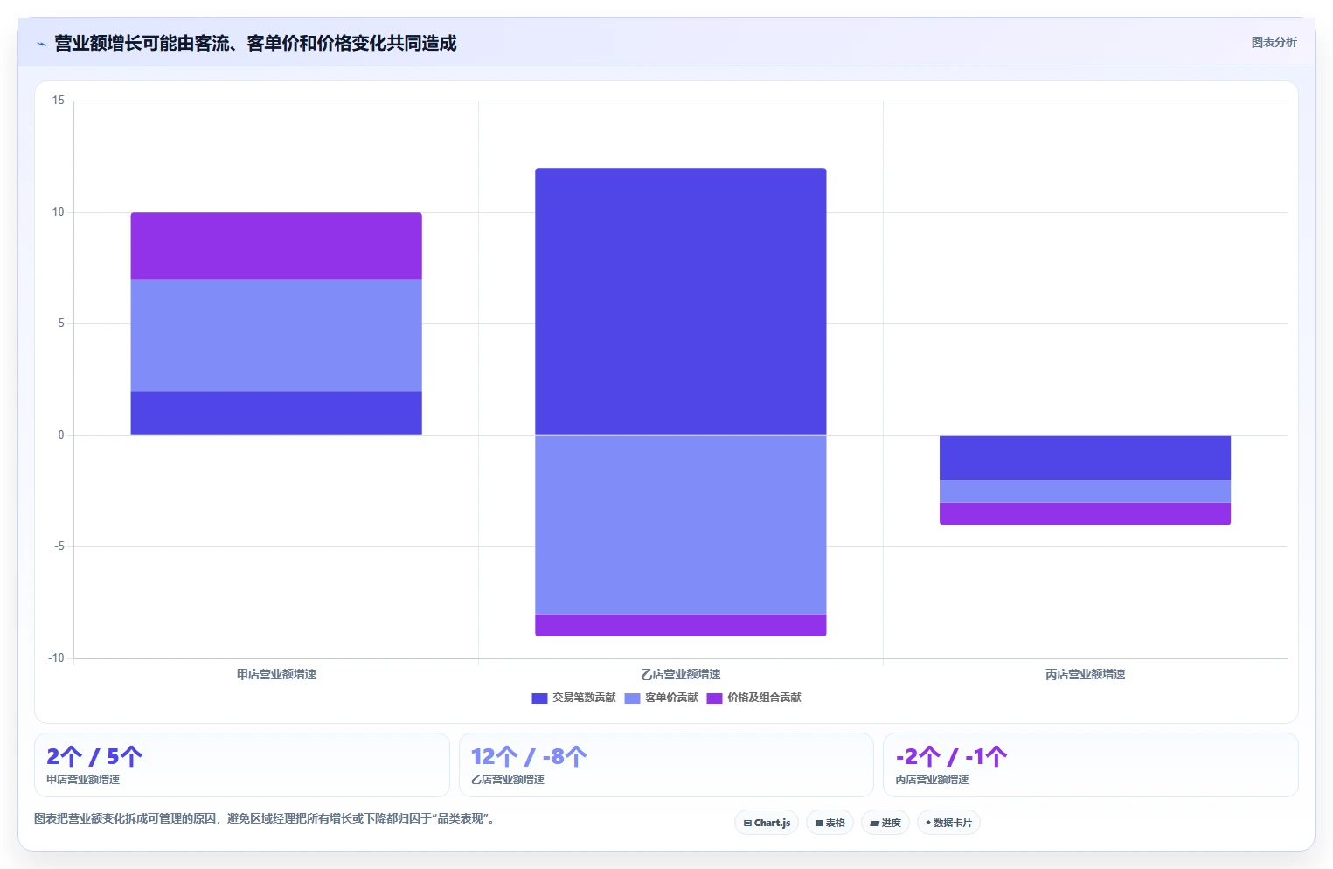Open the 12个 / -8个 data card
The image size is (1333, 869).
(x=666, y=765)
